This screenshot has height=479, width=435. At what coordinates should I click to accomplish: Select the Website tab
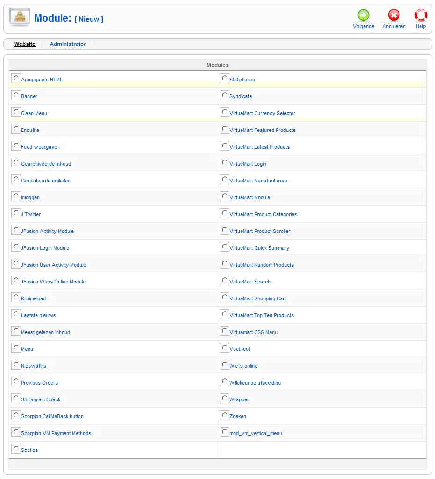(25, 44)
